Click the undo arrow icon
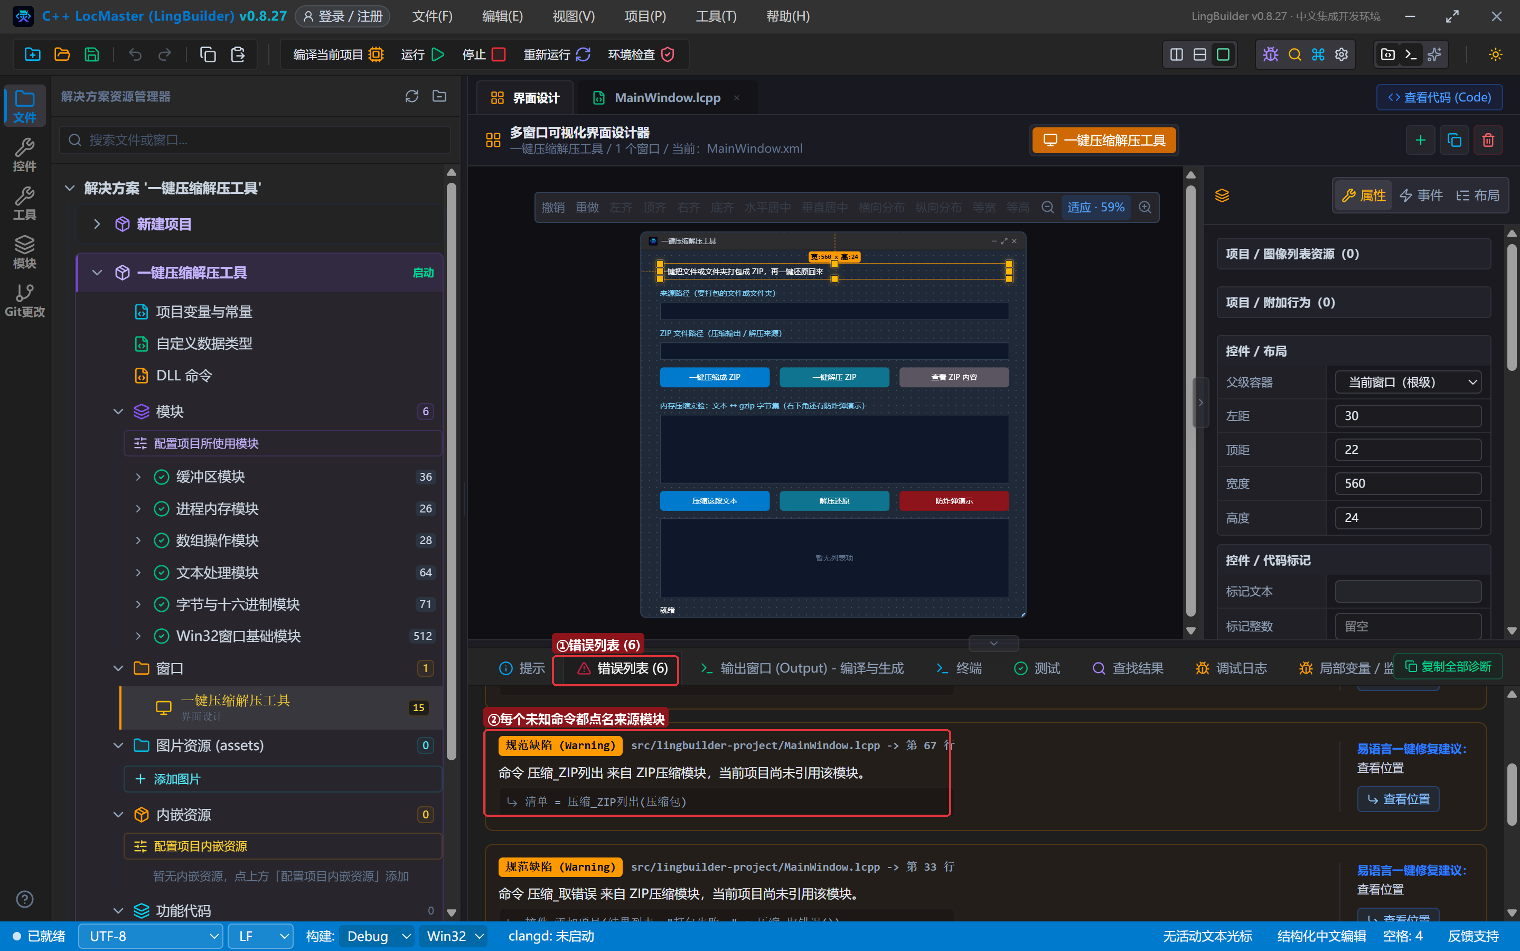This screenshot has width=1520, height=951. pos(135,55)
